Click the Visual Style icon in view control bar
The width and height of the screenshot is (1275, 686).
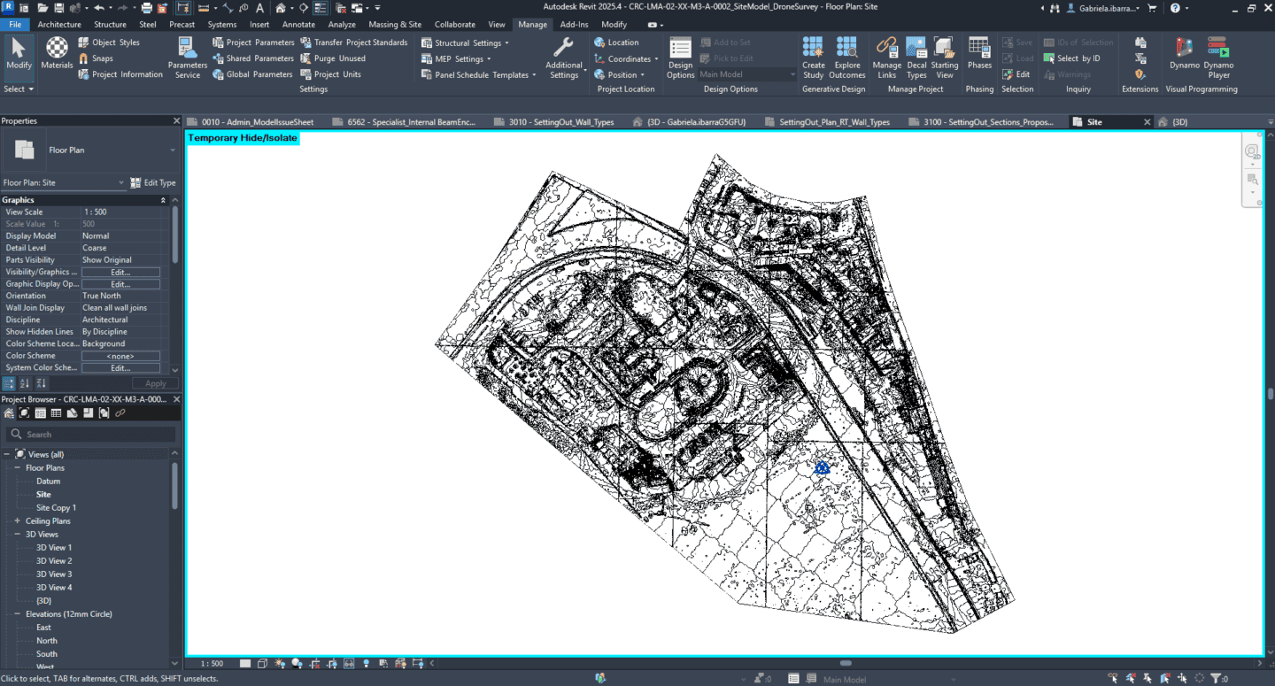coord(264,663)
